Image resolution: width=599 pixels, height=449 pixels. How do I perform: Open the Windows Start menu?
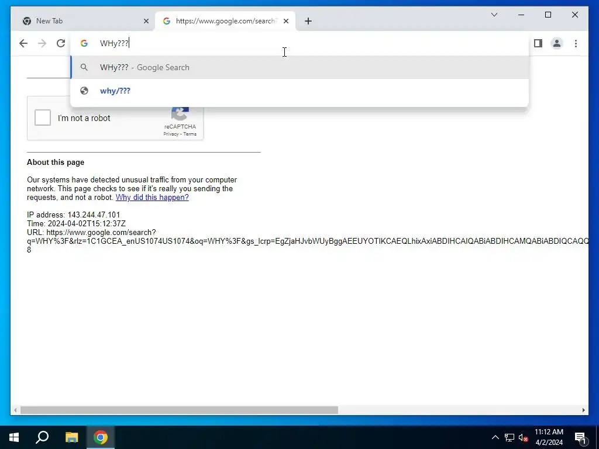(x=14, y=437)
